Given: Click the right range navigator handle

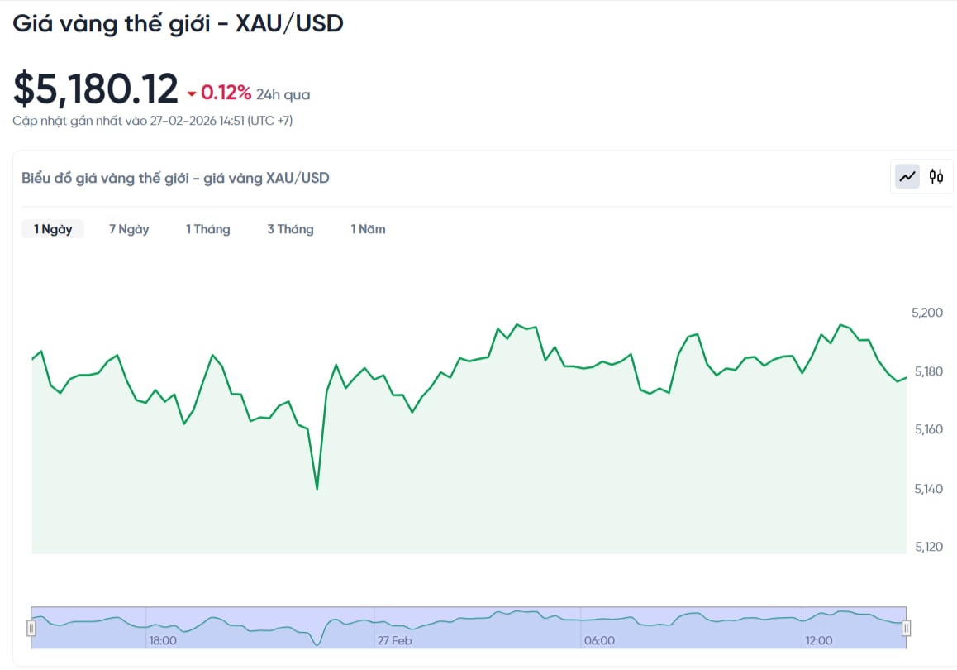Looking at the screenshot, I should 907,628.
